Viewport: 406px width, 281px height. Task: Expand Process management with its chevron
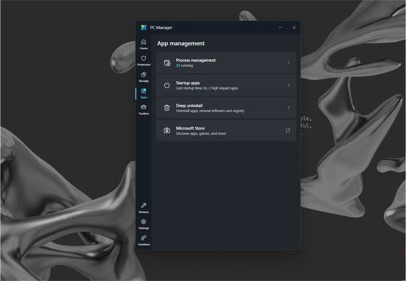point(288,63)
